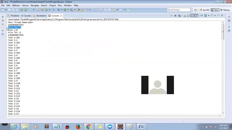Click the console scroll down arrow

[x=223, y=113]
